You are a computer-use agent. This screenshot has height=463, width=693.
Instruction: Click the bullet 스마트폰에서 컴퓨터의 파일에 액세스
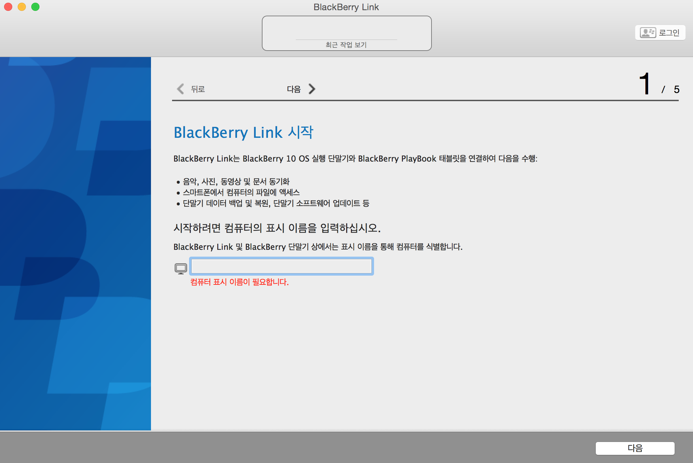[x=241, y=192]
